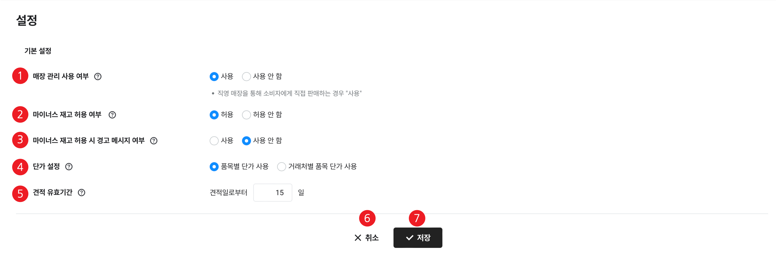This screenshot has height=262, width=776.
Task: Click red number 7 marker above 저장
Action: point(417,218)
